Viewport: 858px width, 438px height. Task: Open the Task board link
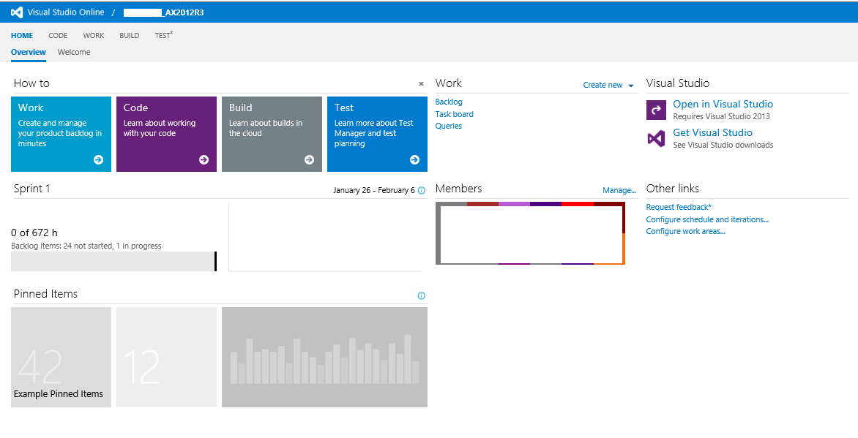[x=454, y=114]
